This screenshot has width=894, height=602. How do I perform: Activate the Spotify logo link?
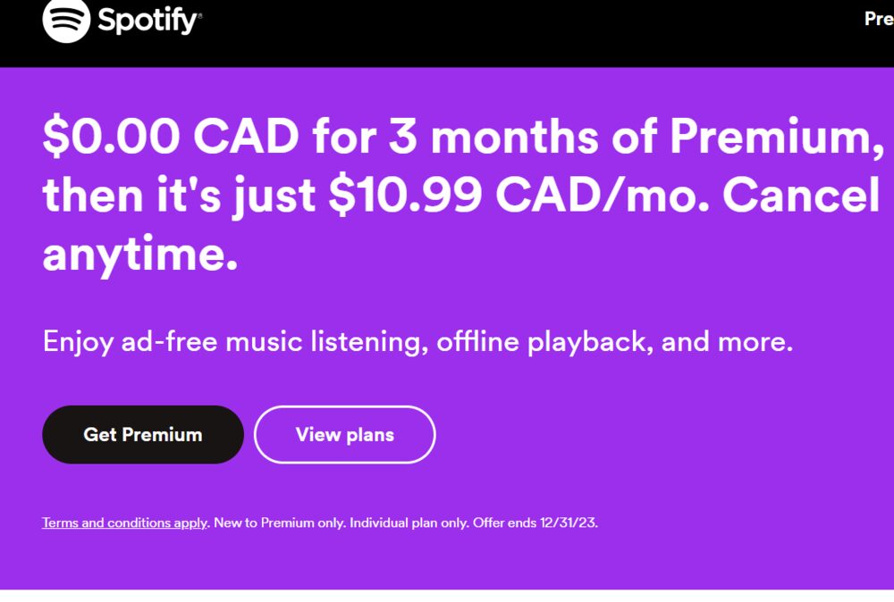[x=107, y=20]
